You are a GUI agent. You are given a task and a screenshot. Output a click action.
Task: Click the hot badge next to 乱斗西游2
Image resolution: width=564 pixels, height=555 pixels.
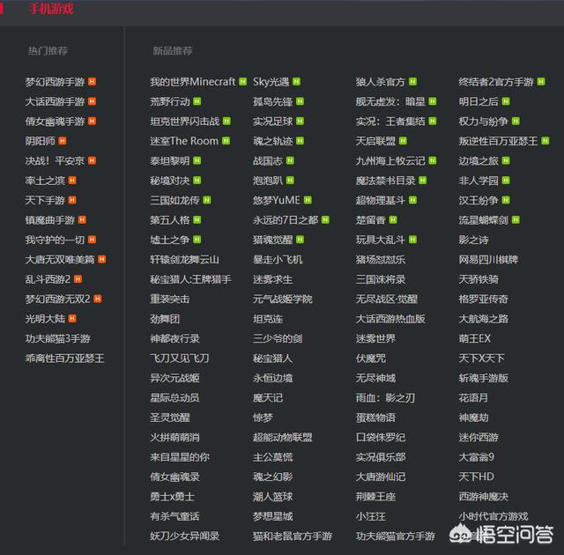(78, 279)
